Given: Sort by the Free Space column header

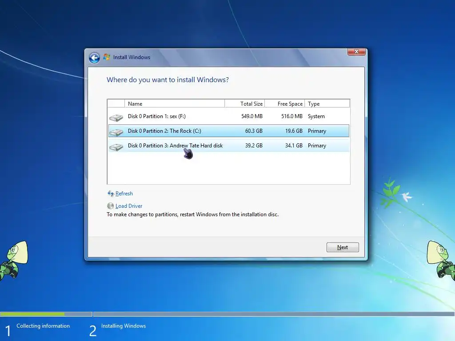Looking at the screenshot, I should (285, 103).
